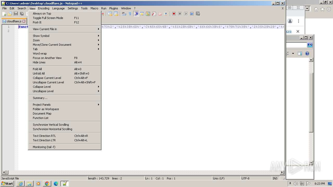Select Text Direction RTL menu item

click(65, 136)
